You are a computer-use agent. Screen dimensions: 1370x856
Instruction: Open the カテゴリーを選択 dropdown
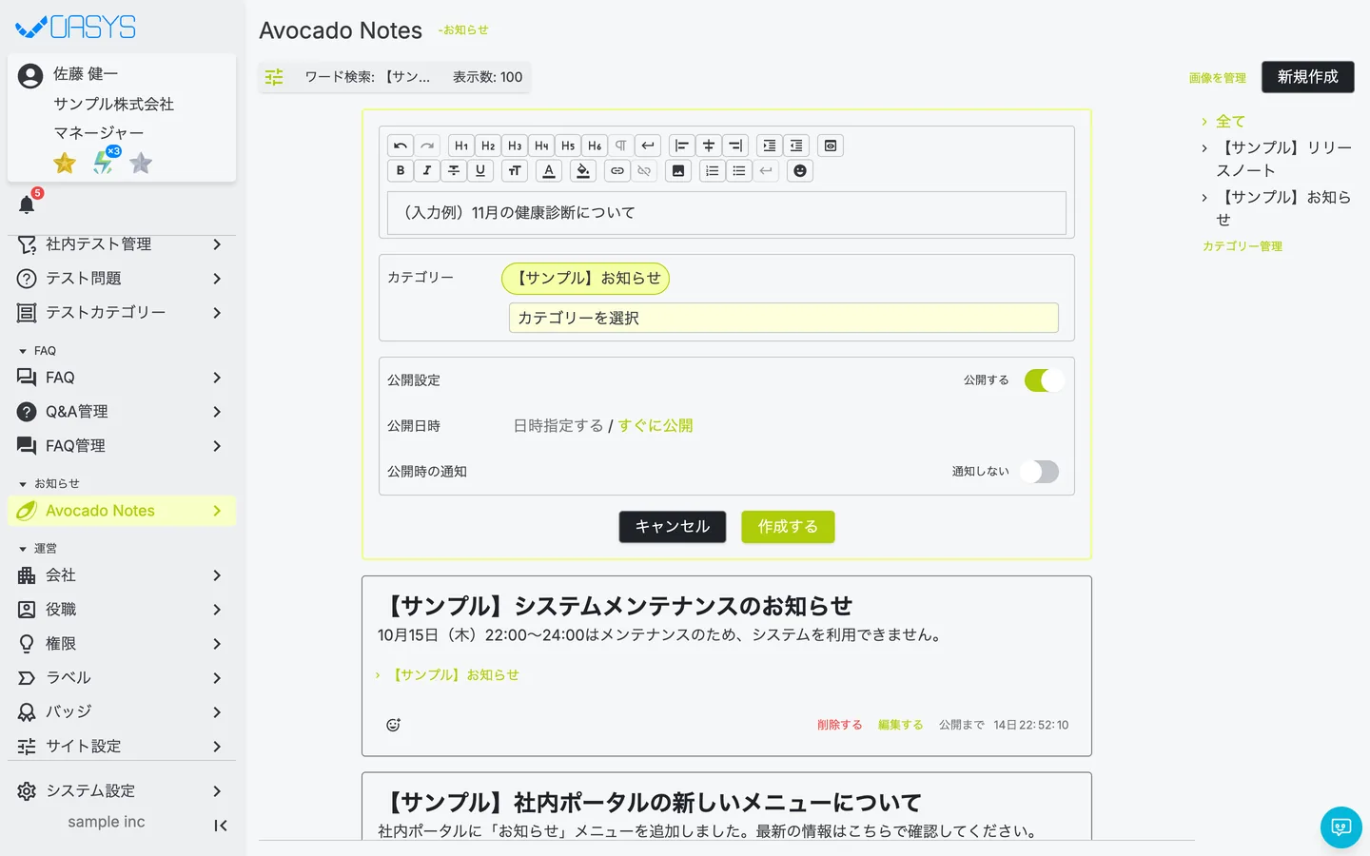pyautogui.click(x=784, y=318)
